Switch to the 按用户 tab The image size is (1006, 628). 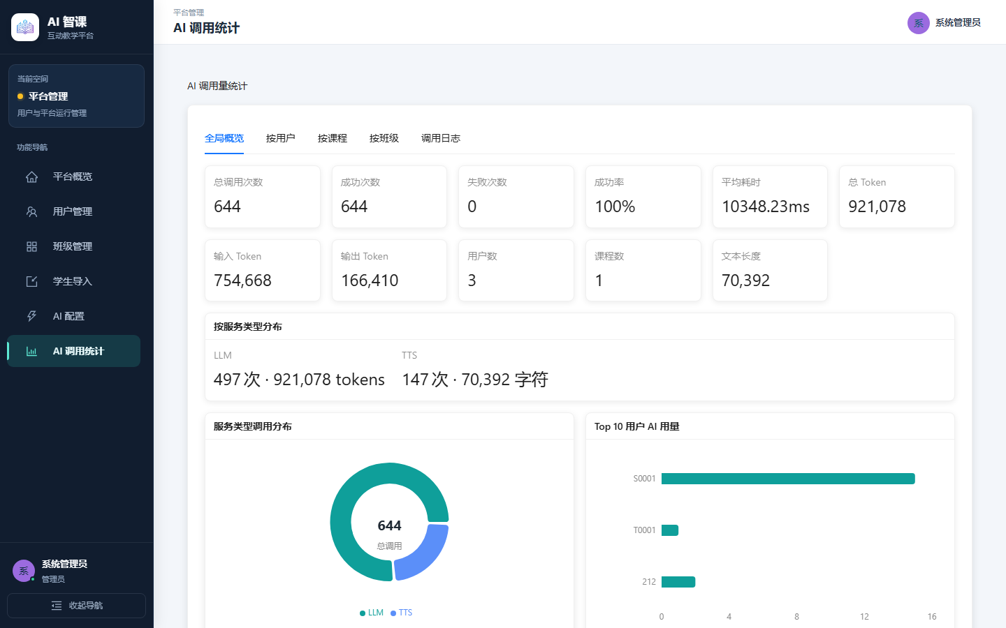click(x=281, y=138)
